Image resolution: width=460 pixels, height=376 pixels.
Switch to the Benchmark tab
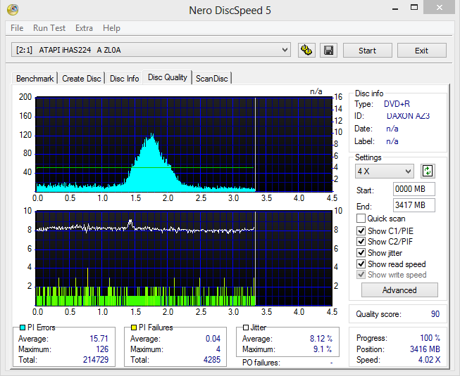[35, 79]
